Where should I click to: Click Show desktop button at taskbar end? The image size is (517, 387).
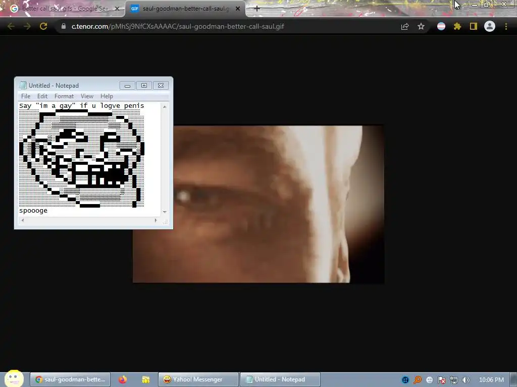513,379
